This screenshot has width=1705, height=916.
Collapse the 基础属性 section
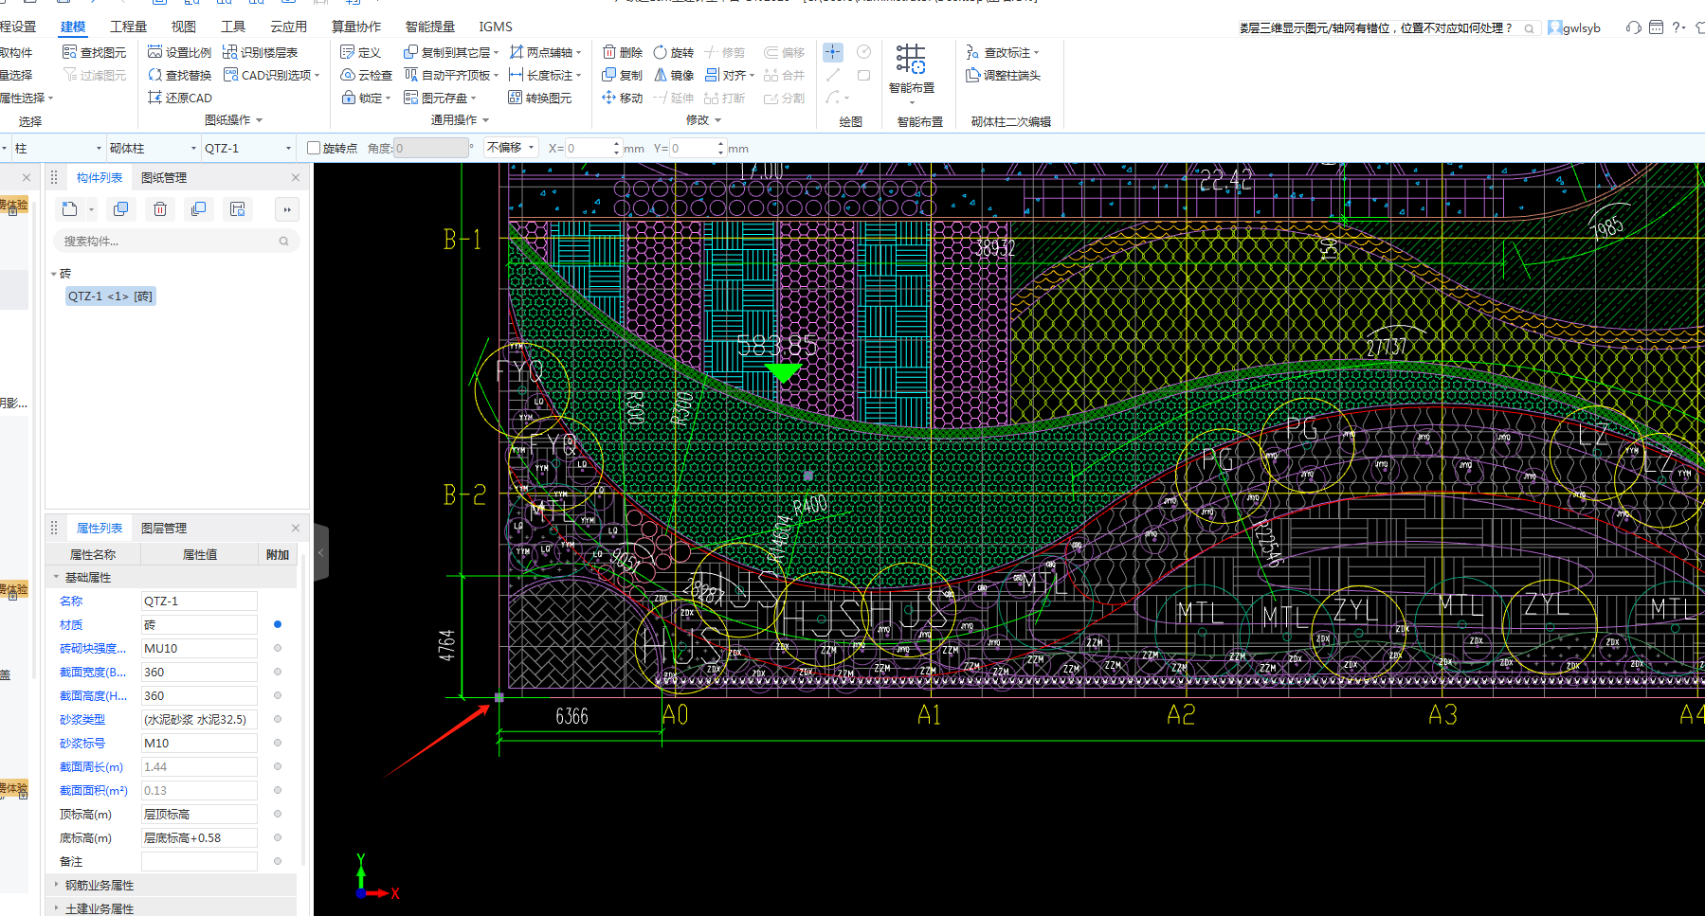[x=56, y=577]
